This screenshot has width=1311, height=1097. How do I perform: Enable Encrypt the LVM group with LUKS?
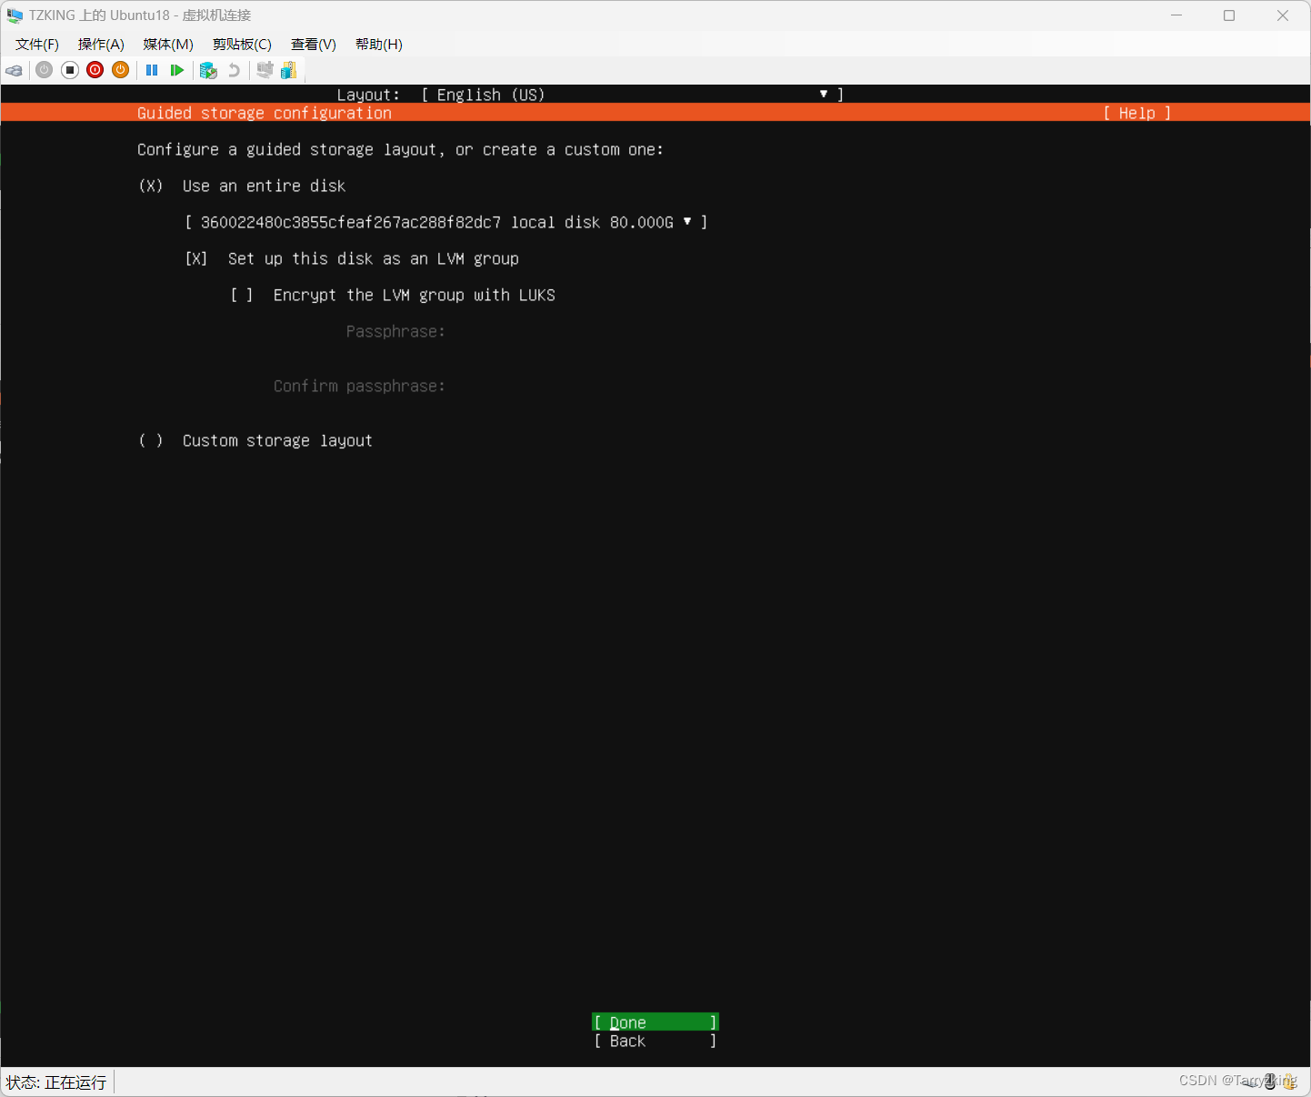click(393, 295)
